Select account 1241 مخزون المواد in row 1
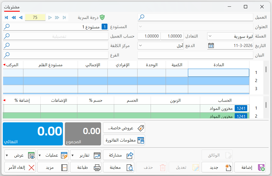This screenshot has width=272, height=176. tap(225, 108)
